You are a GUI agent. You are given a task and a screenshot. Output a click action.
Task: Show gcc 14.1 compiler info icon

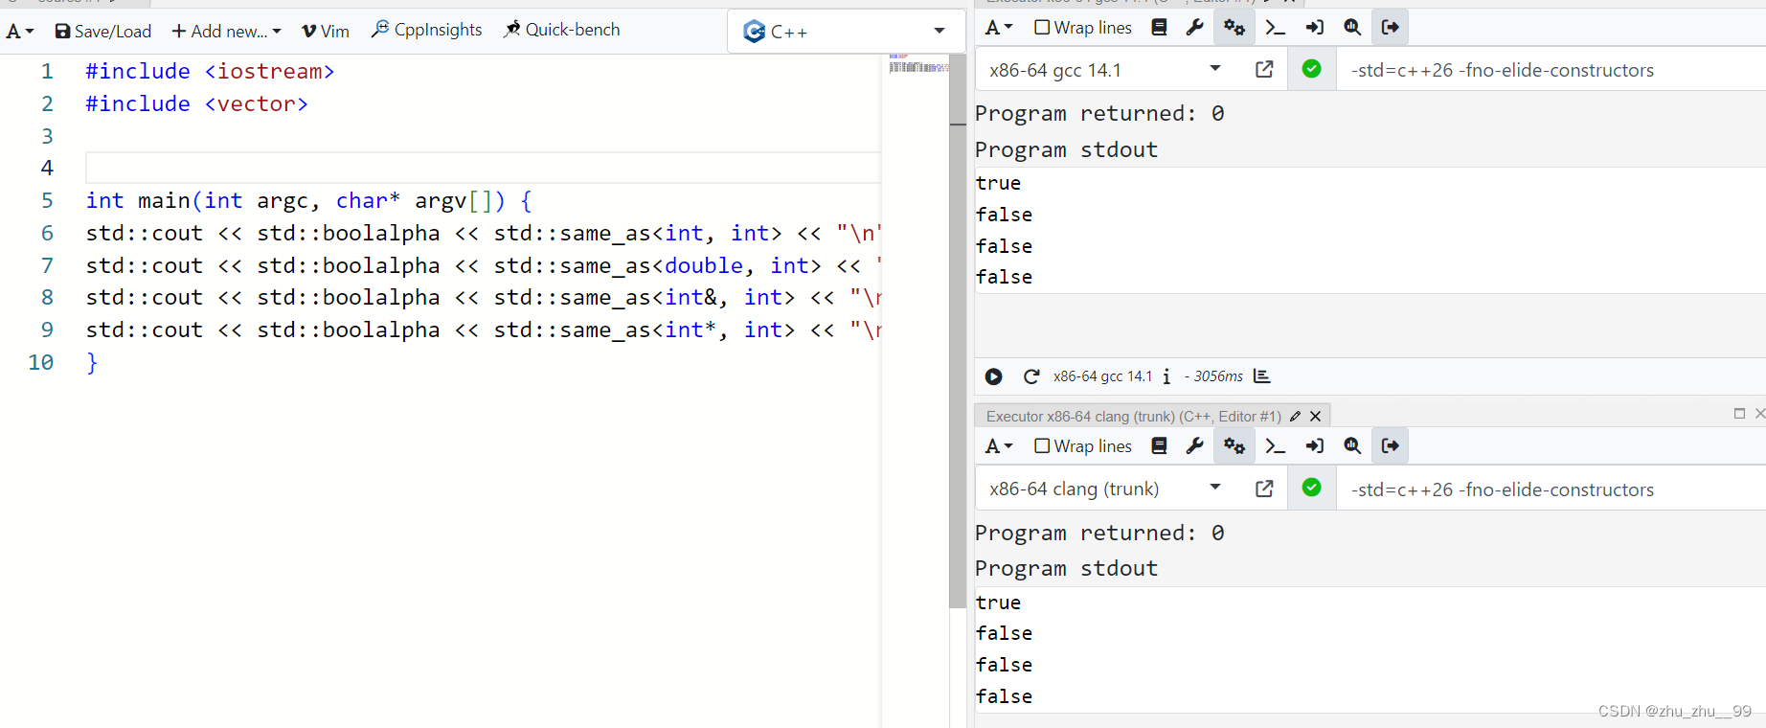click(1166, 376)
